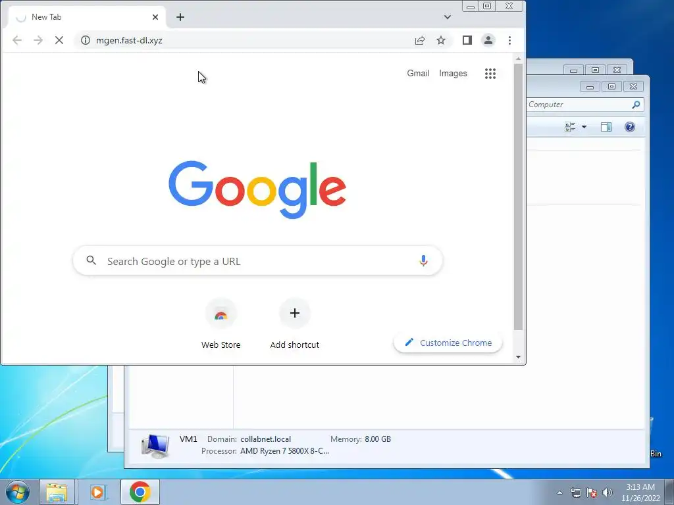
Task: Click the 8.00 GB memory value
Action: 378,439
